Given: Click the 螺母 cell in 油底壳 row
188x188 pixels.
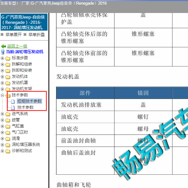Looking at the screenshot, I should 143,129.
